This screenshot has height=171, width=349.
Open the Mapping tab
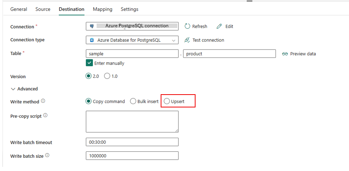coord(103,9)
